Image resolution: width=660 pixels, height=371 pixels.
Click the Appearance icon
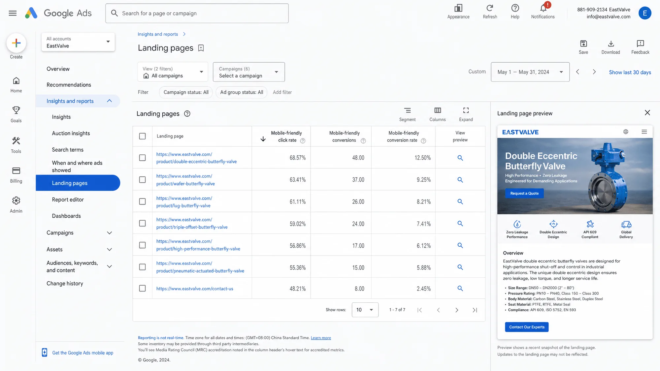(x=458, y=12)
